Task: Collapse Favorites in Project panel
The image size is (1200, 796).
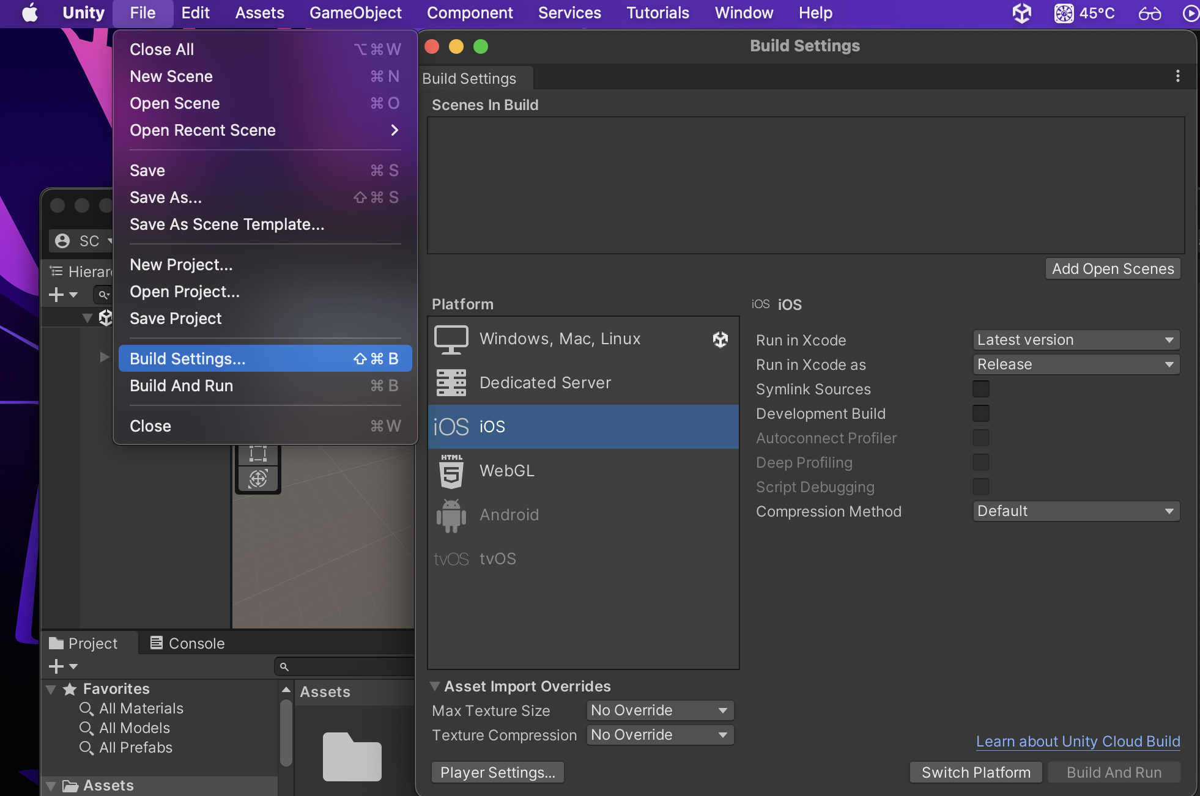Action: 51,689
